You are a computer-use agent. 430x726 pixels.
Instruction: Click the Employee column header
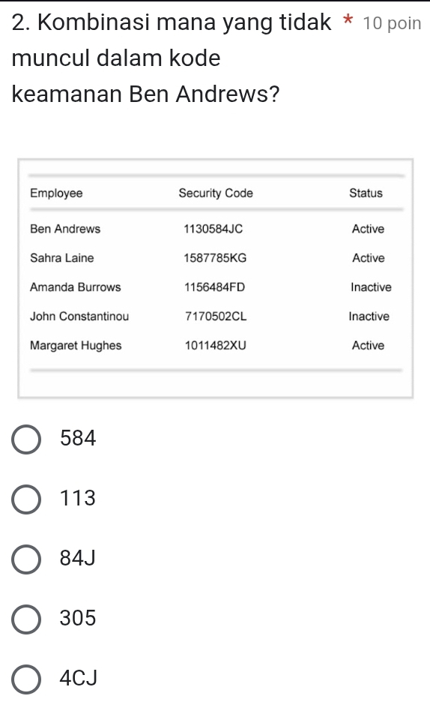[x=56, y=193]
